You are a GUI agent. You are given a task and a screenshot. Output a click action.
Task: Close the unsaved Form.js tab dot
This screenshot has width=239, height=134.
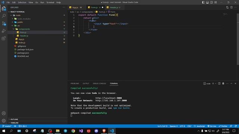(x=102, y=7)
